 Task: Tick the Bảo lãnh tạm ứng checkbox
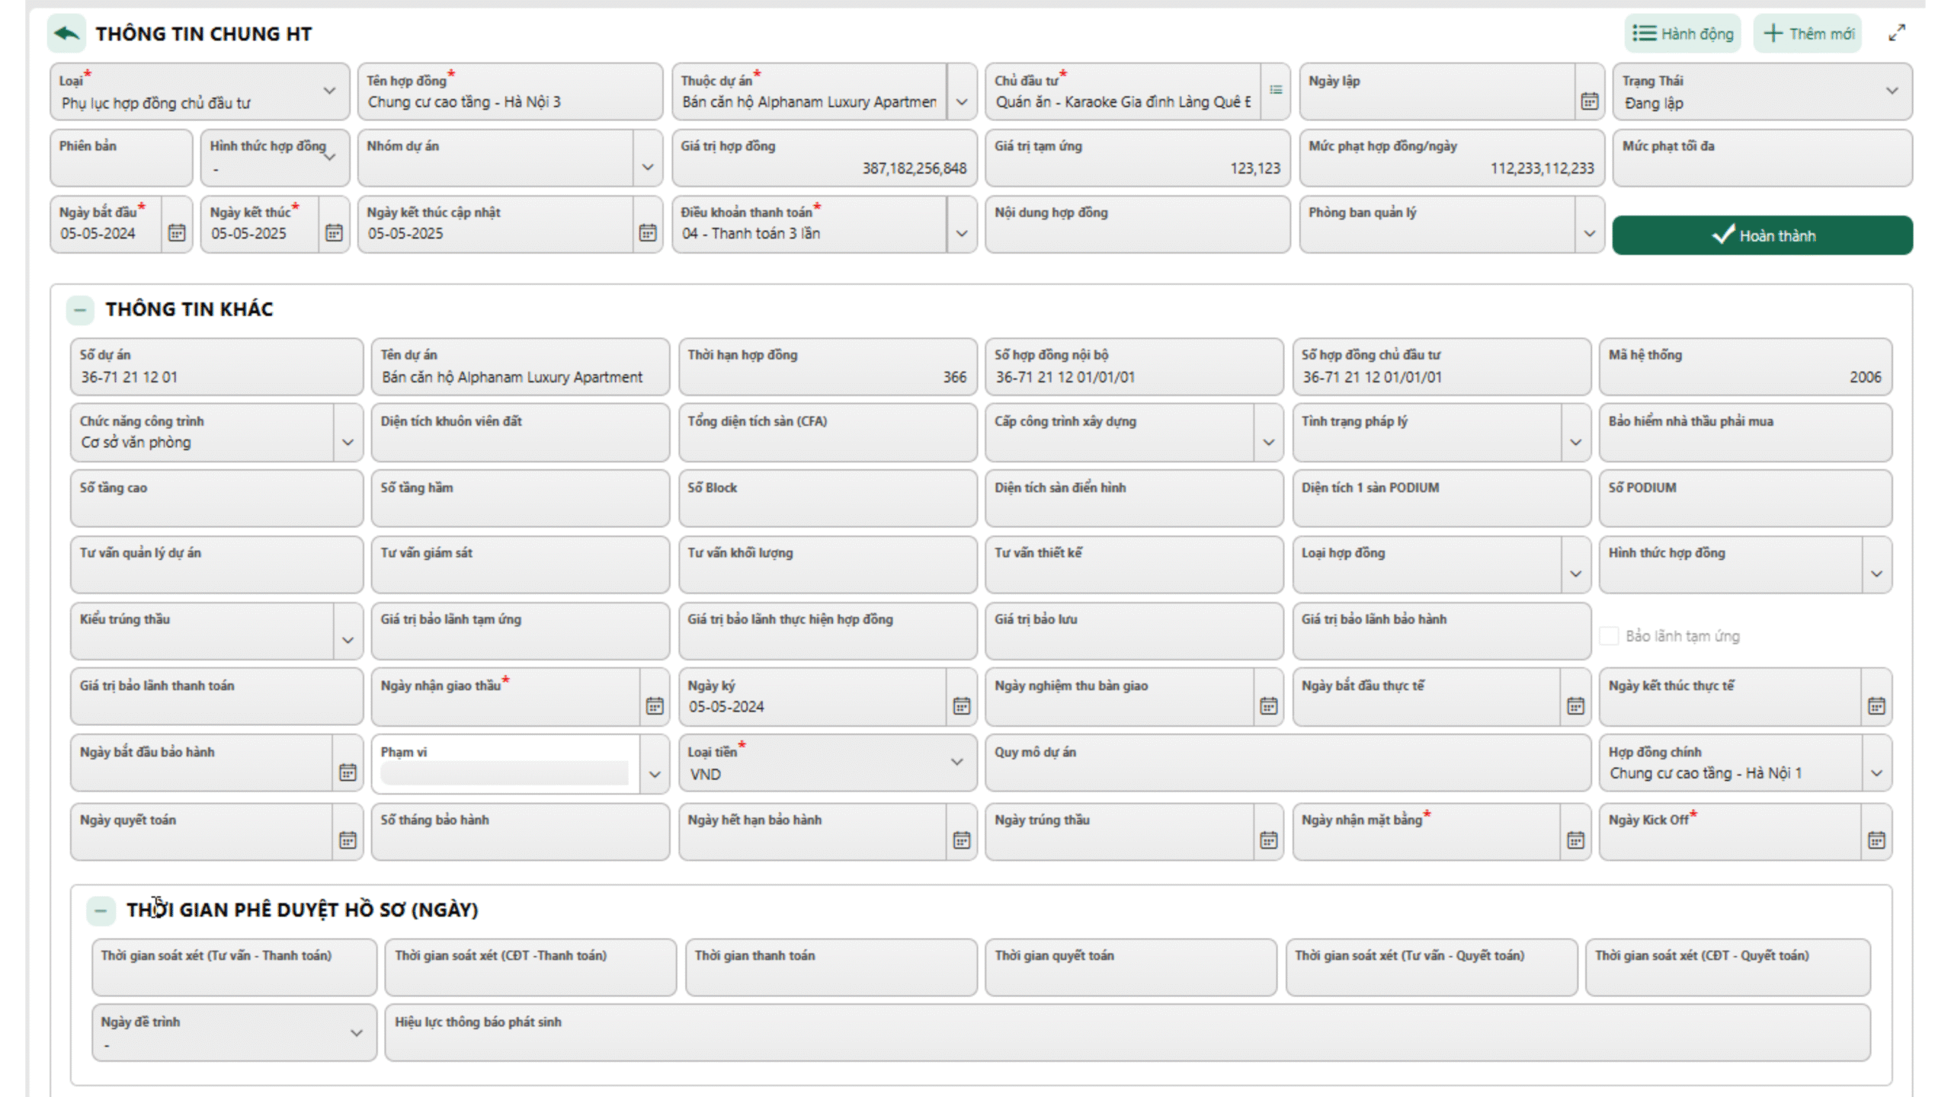coord(1609,636)
